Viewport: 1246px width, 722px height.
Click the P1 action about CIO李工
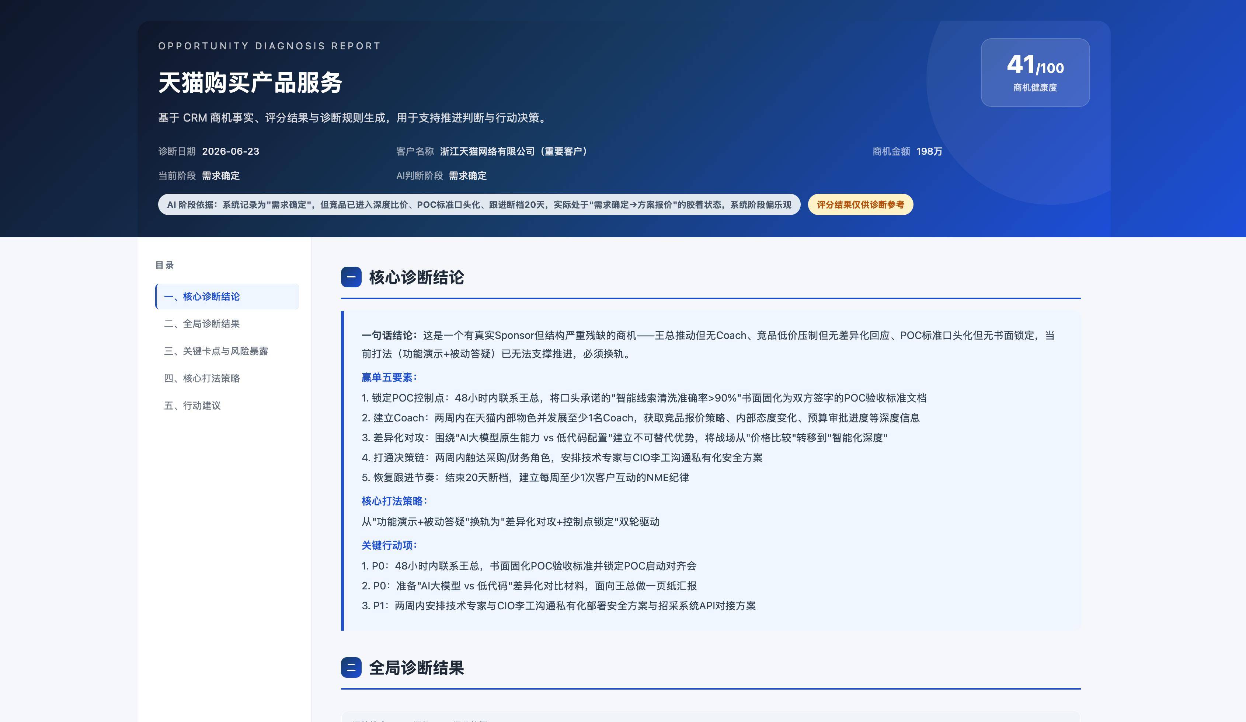click(x=558, y=606)
